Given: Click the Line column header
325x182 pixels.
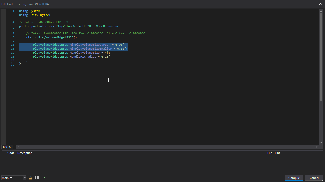Looking at the screenshot, I should coord(278,153).
